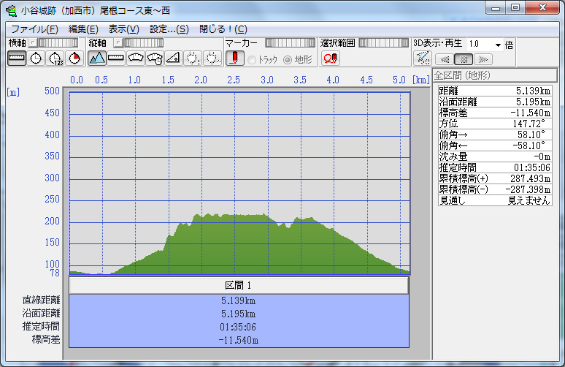This screenshot has height=367, width=565.
Task: Click the selection range zoom icon
Action: (x=331, y=58)
